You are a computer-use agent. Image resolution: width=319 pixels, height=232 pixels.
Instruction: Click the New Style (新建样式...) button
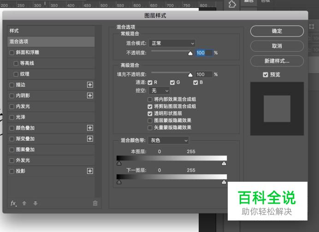(x=277, y=61)
